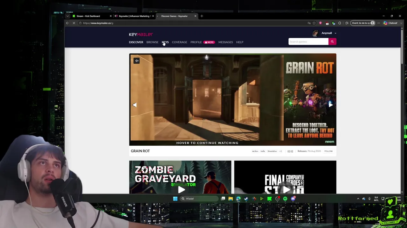The width and height of the screenshot is (407, 228).
Task: Open the browser extensions puzzle icon
Action: coord(340,23)
